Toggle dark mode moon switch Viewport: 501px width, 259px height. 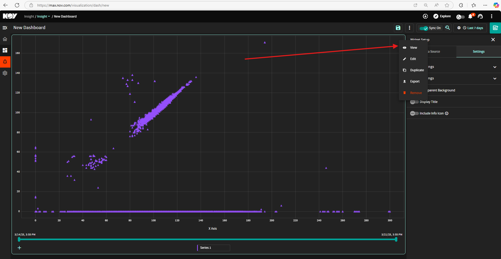(461, 17)
